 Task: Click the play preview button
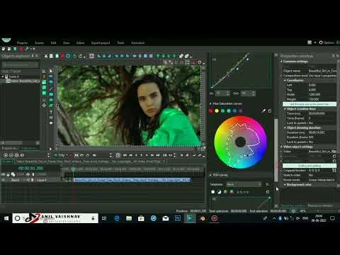(x=55, y=155)
